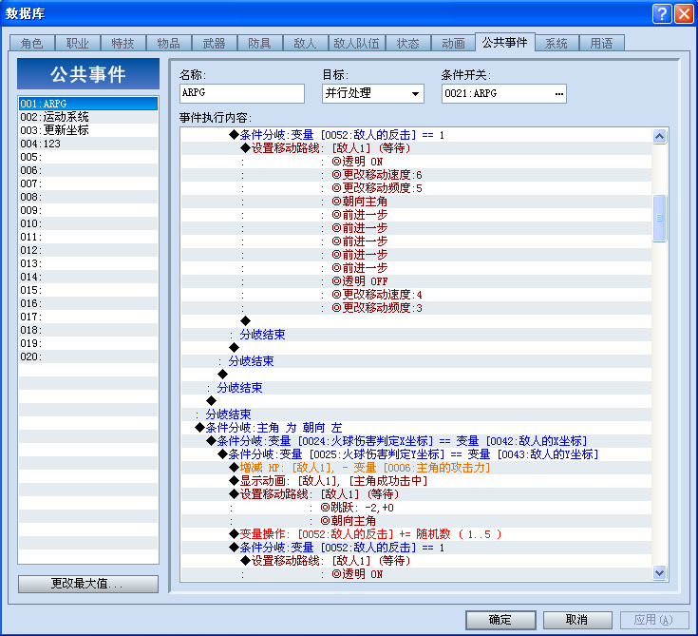Click the event content scrollbar thumb
This screenshot has width=698, height=636.
click(659, 218)
